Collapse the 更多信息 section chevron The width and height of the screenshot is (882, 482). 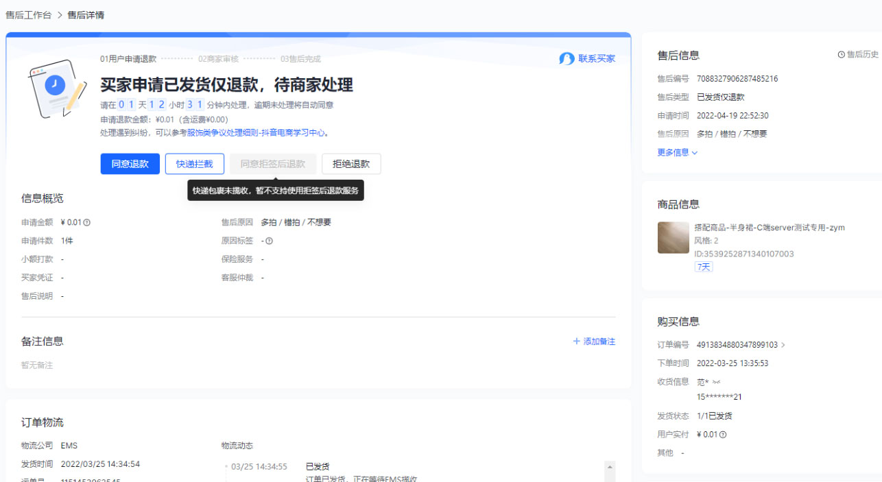(695, 152)
